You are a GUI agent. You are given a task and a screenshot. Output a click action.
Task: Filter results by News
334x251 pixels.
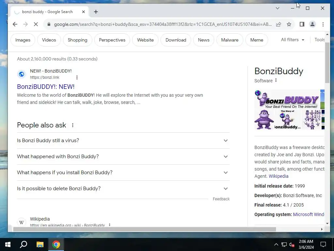click(x=204, y=40)
